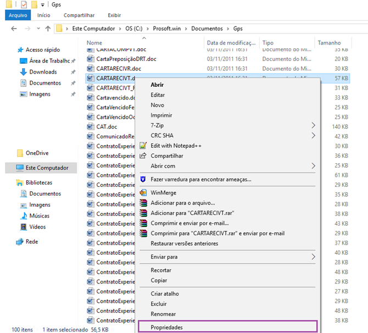Click the properties checkmark icon in title bar
This screenshot has width=368, height=333.
pyautogui.click(x=24, y=4)
